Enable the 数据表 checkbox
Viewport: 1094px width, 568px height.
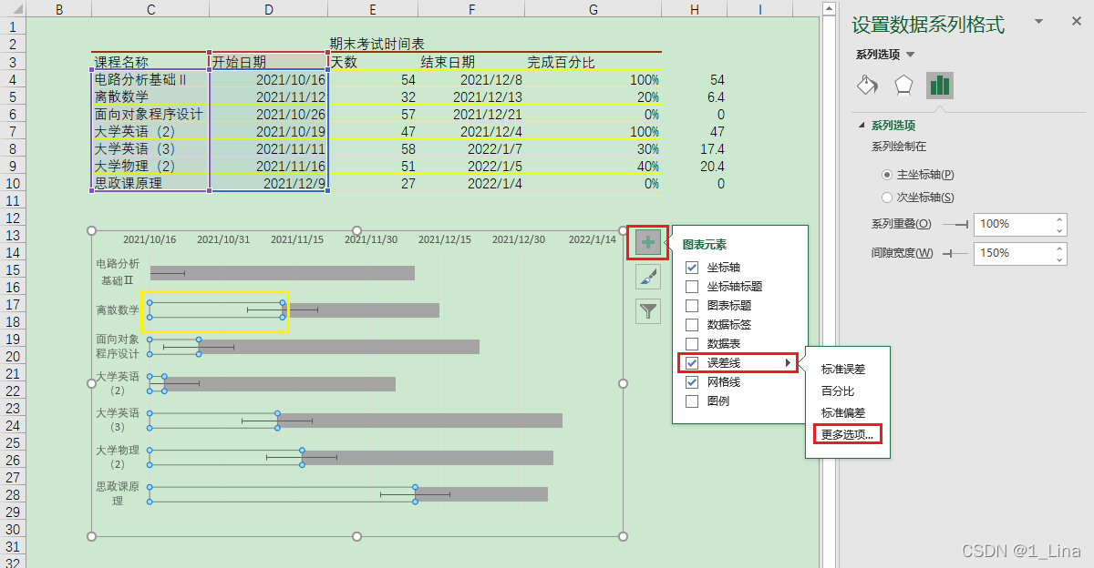tap(692, 344)
